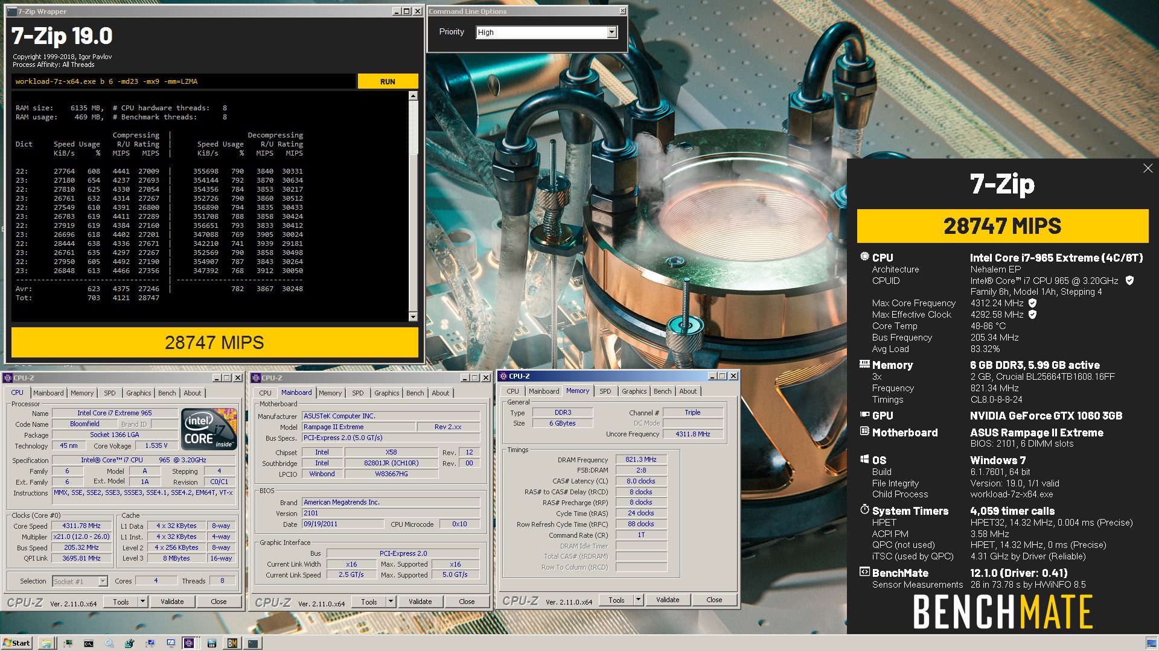Open Graphics tab in middle CPU-Z window
The image size is (1159, 651).
coord(386,393)
